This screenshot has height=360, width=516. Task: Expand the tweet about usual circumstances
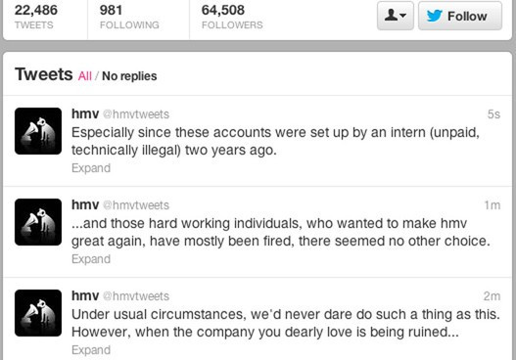(91, 350)
